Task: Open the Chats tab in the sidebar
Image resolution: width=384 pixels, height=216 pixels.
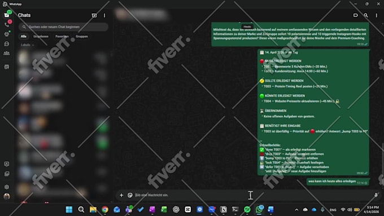Action: [7, 15]
